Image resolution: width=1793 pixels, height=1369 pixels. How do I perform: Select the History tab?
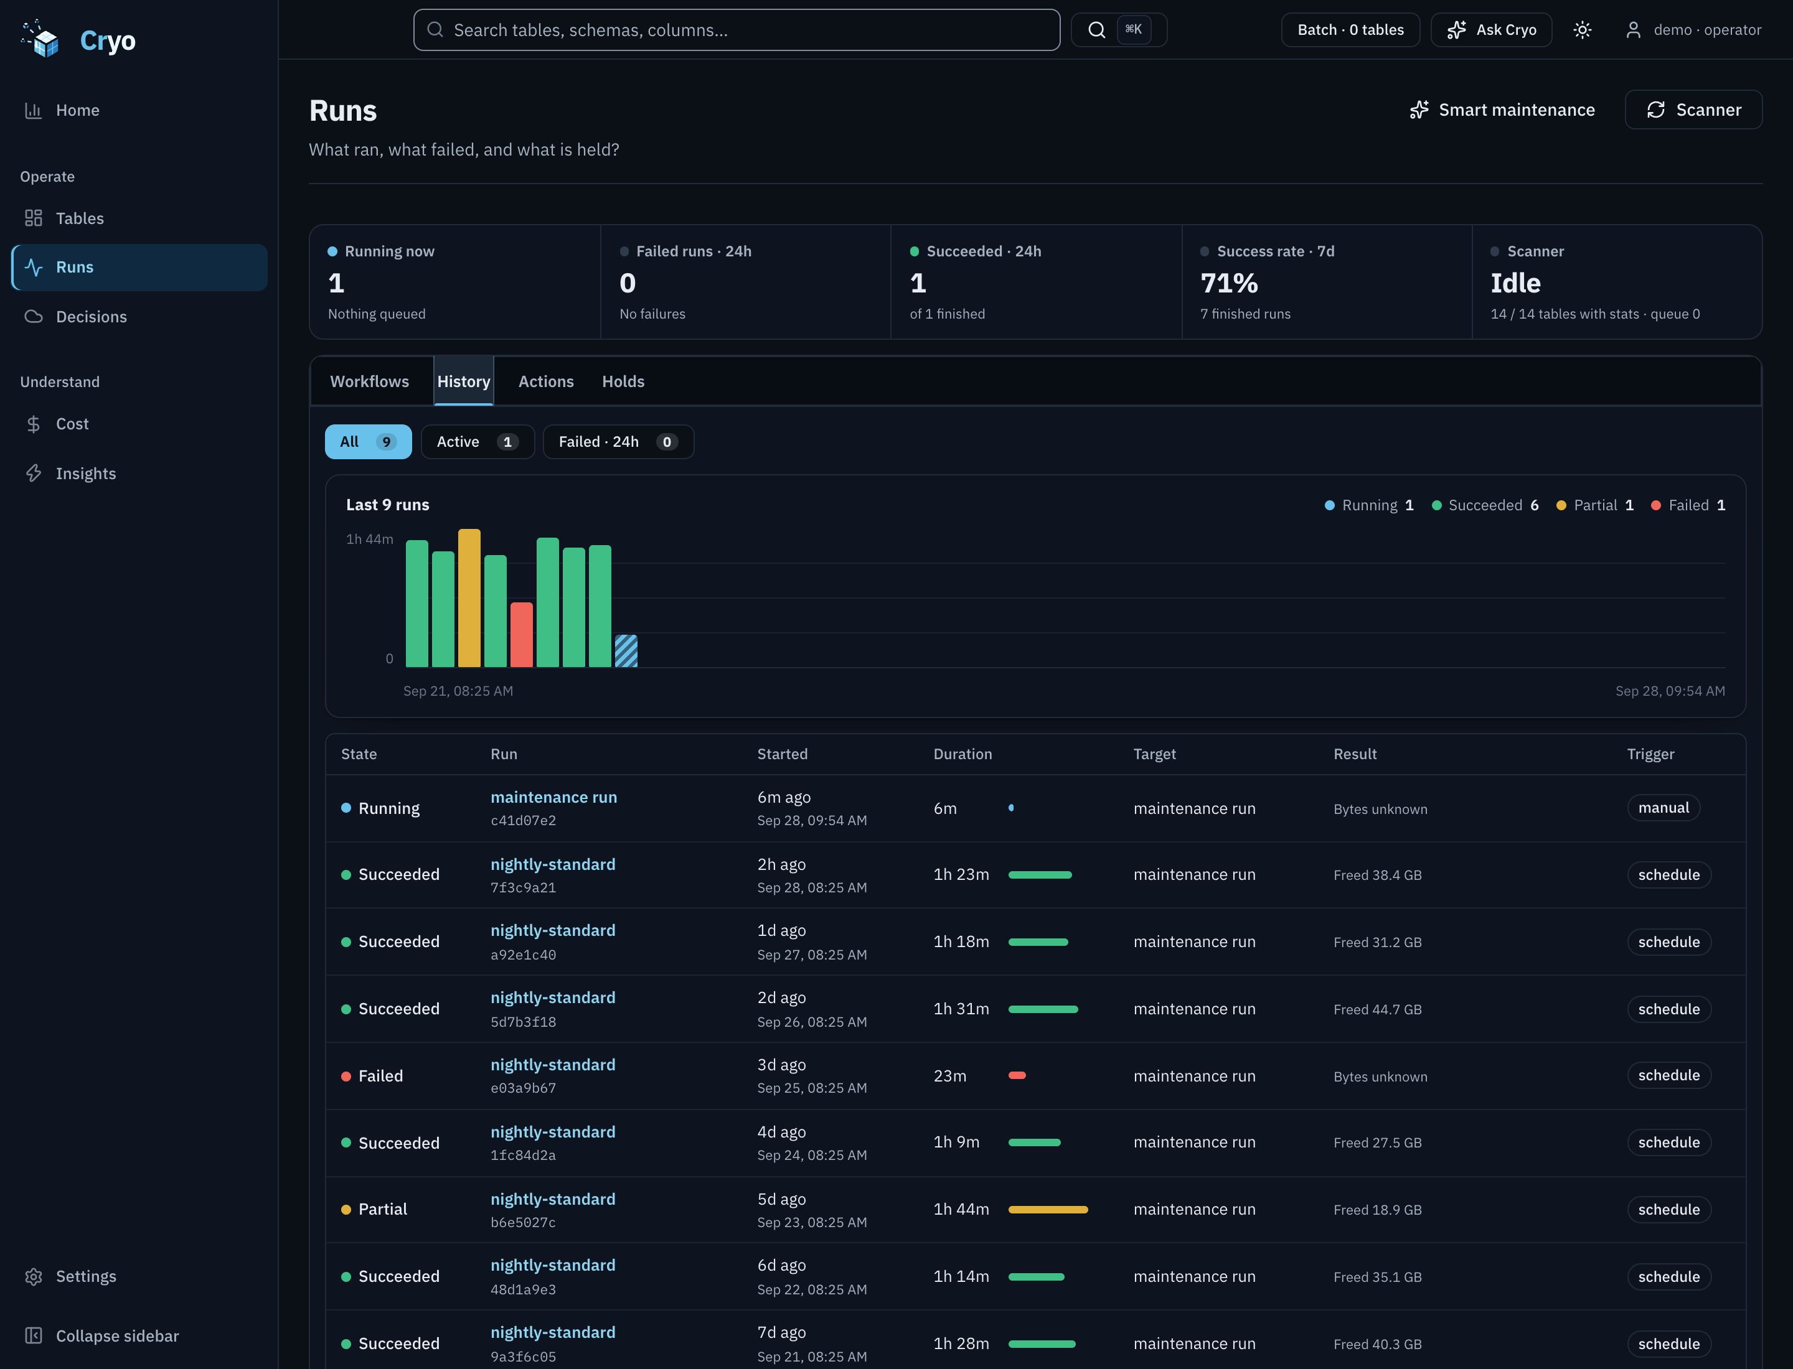pos(464,381)
